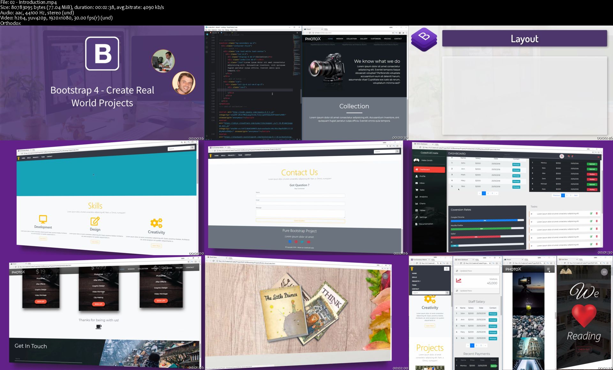Click Learn More button under mobile Creativity text

[x=430, y=326]
